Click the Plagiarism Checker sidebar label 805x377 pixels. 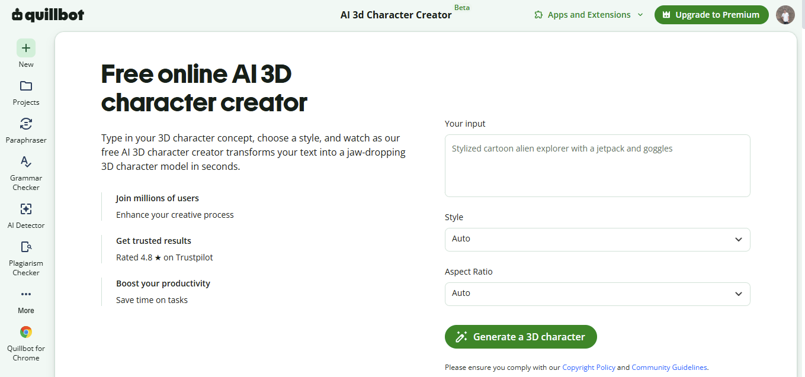(x=26, y=268)
